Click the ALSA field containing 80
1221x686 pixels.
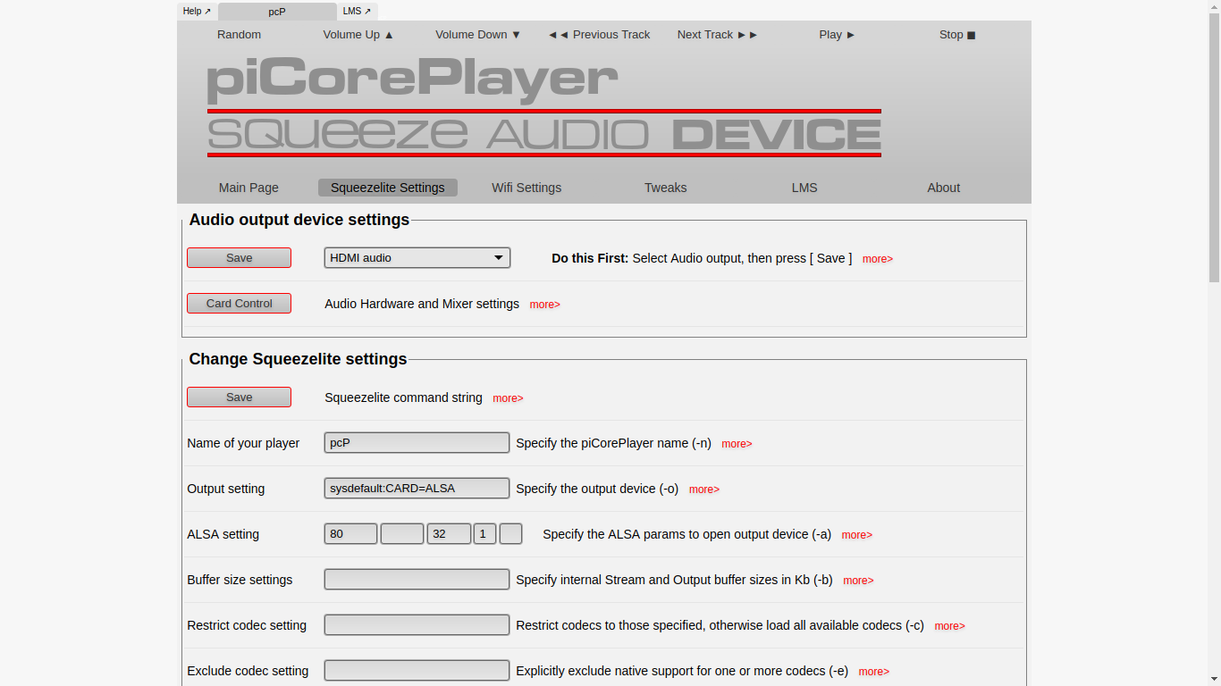[x=350, y=534]
